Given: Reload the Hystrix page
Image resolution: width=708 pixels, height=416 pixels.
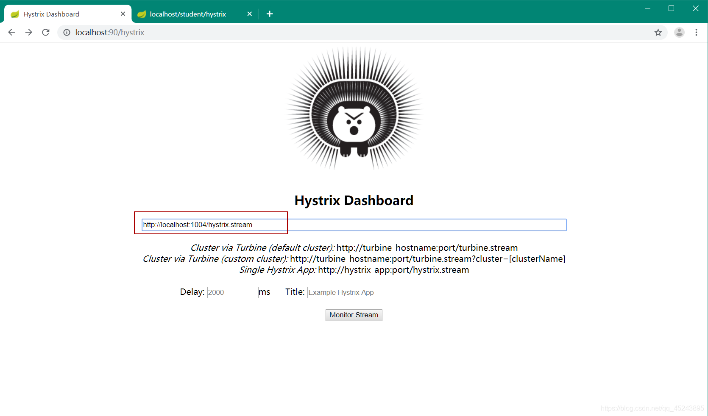Looking at the screenshot, I should [46, 32].
